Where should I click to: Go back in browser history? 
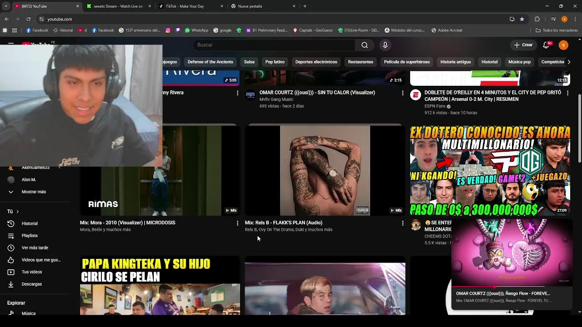[6, 19]
